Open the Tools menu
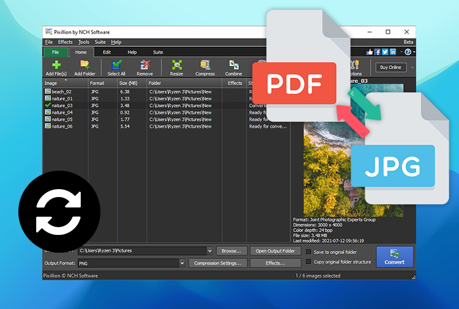459x309 pixels. point(84,42)
